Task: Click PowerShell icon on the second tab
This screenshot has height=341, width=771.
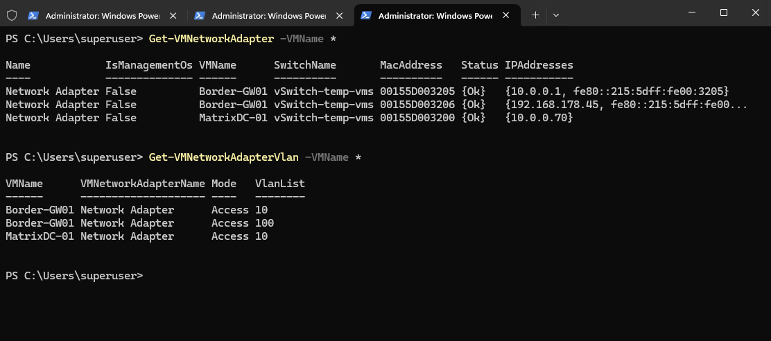Action: coord(200,15)
